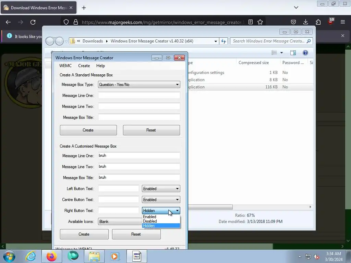The image size is (351, 263).
Task: Reload the page in Firefox
Action: [33, 22]
